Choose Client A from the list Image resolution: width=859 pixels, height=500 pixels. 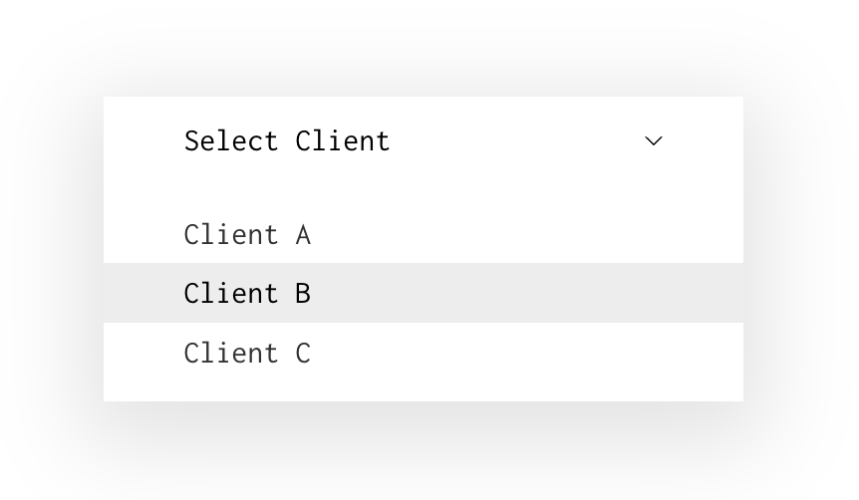(x=247, y=235)
